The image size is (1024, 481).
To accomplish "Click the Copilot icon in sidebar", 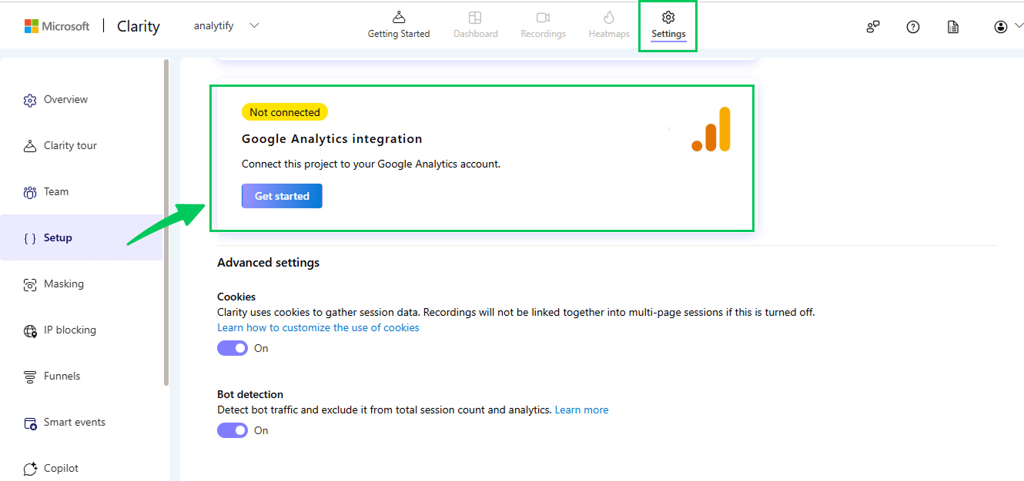I will (30, 469).
